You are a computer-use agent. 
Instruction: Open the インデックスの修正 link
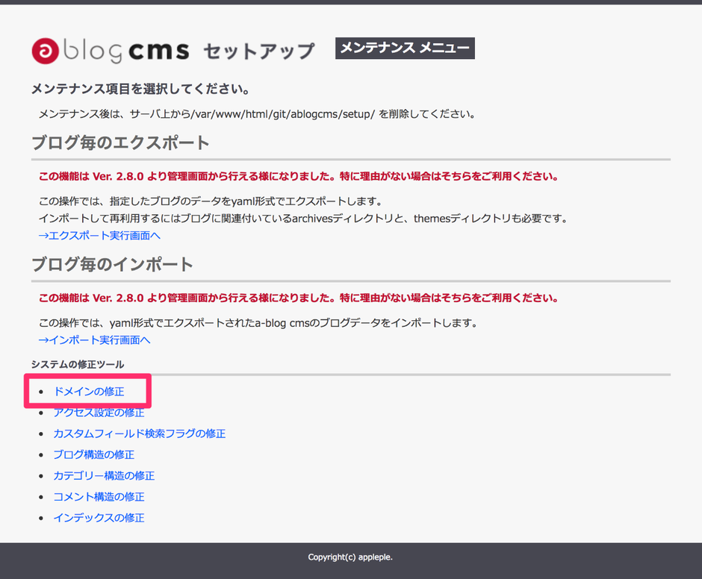[98, 517]
